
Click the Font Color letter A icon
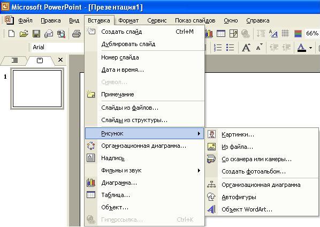coord(301,48)
